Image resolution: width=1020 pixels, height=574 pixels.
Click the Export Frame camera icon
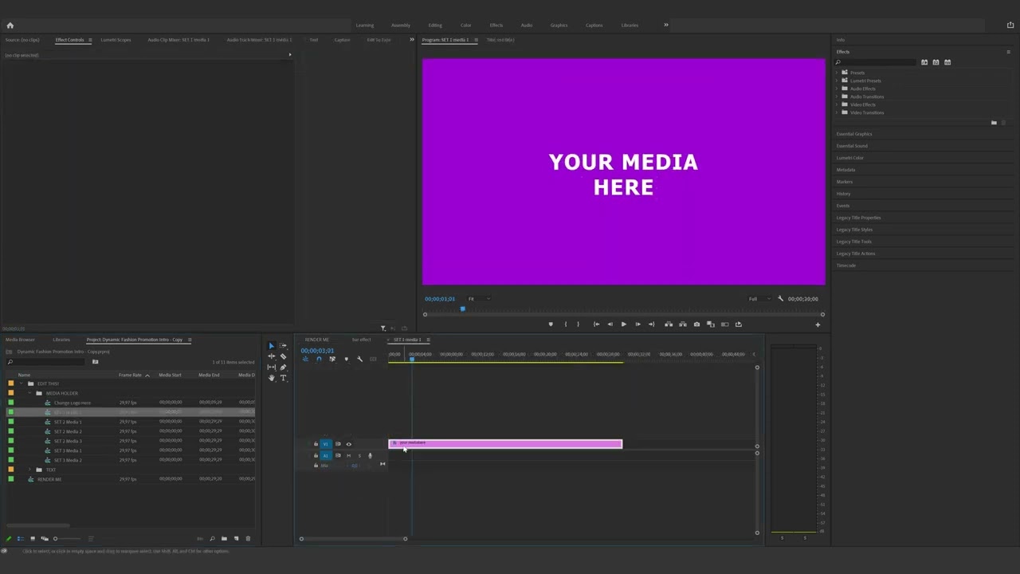pyautogui.click(x=696, y=324)
